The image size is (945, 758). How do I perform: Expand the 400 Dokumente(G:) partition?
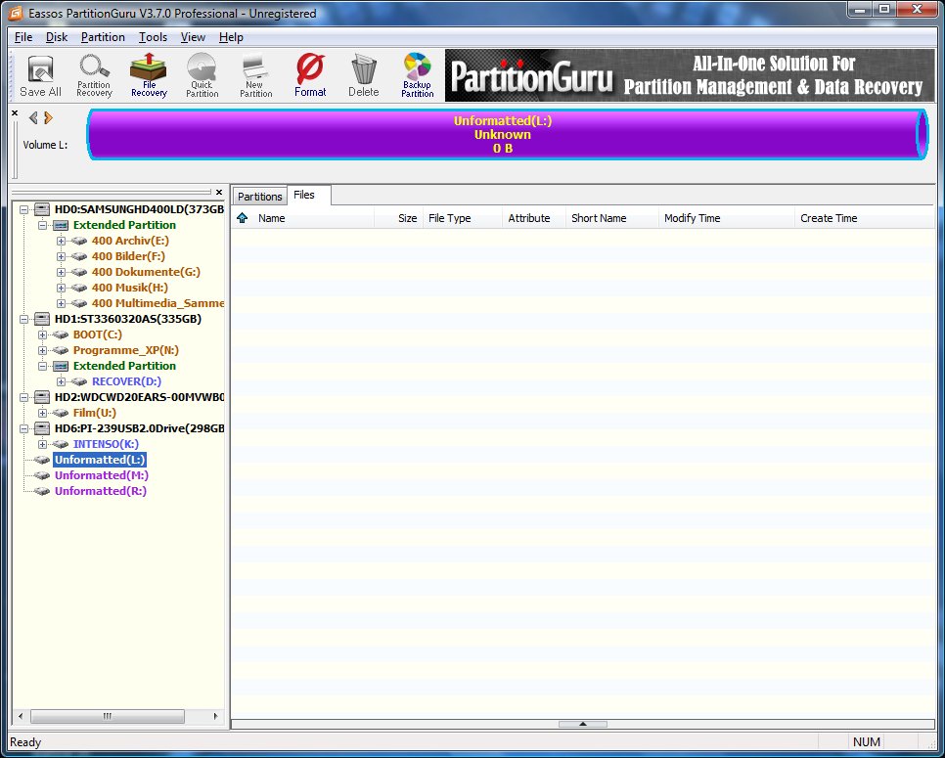click(61, 272)
